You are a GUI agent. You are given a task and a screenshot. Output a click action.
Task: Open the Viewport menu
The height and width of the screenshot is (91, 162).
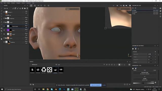[18, 3]
